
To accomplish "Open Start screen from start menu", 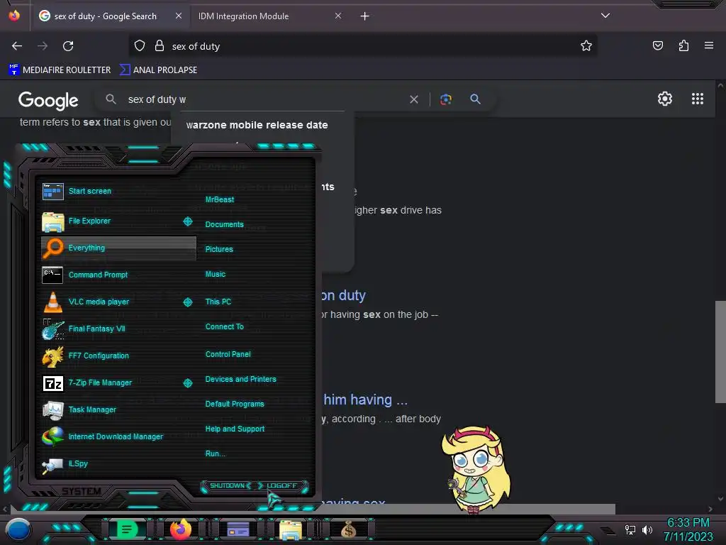I will [x=118, y=191].
